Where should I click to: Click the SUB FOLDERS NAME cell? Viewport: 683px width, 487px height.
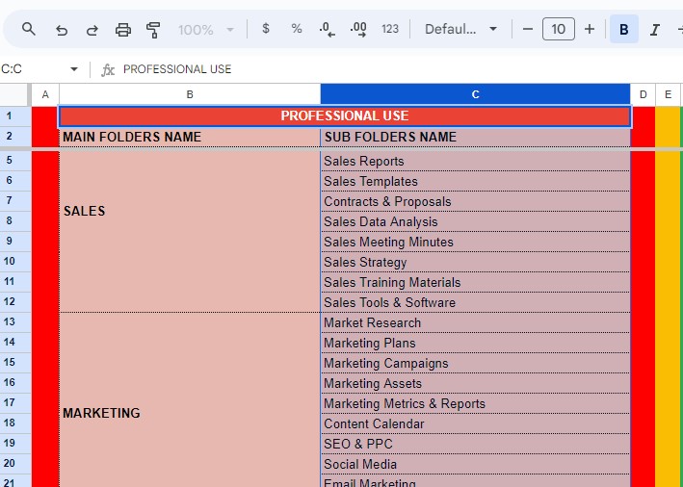[475, 137]
